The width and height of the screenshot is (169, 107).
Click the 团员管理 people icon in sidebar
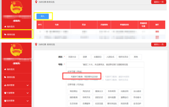point(5,101)
